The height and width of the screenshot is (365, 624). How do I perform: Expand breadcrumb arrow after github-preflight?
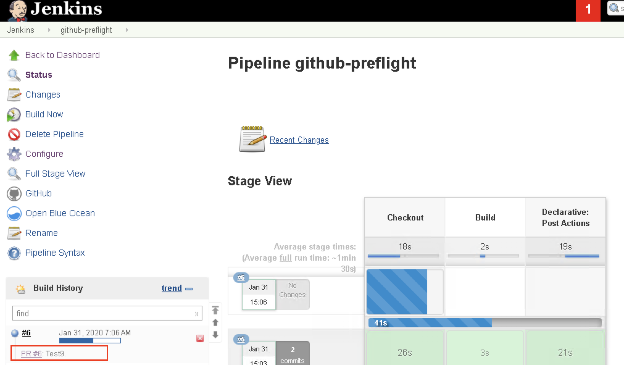tap(127, 30)
